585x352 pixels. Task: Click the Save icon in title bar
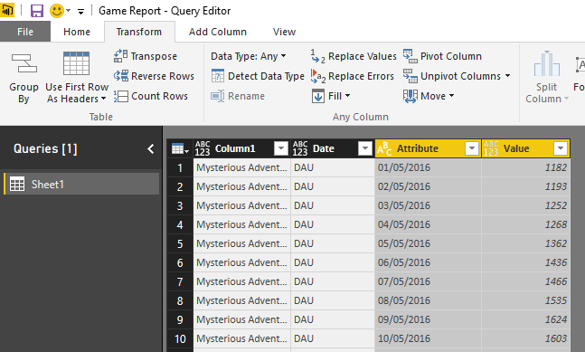36,11
